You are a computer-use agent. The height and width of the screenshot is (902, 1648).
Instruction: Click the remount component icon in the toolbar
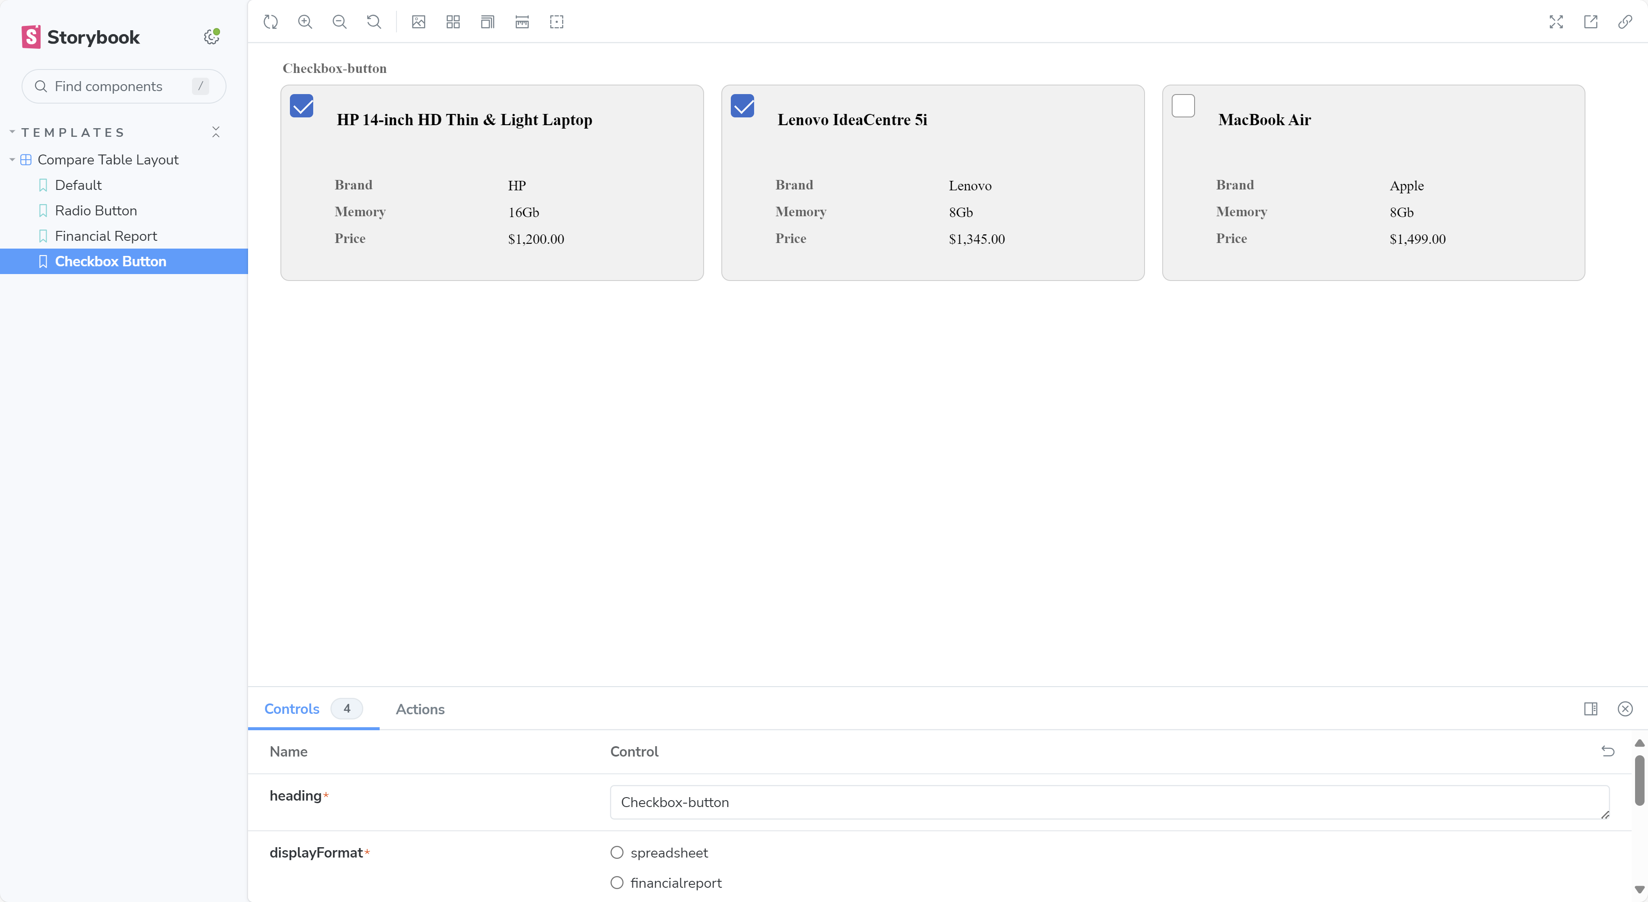[270, 22]
